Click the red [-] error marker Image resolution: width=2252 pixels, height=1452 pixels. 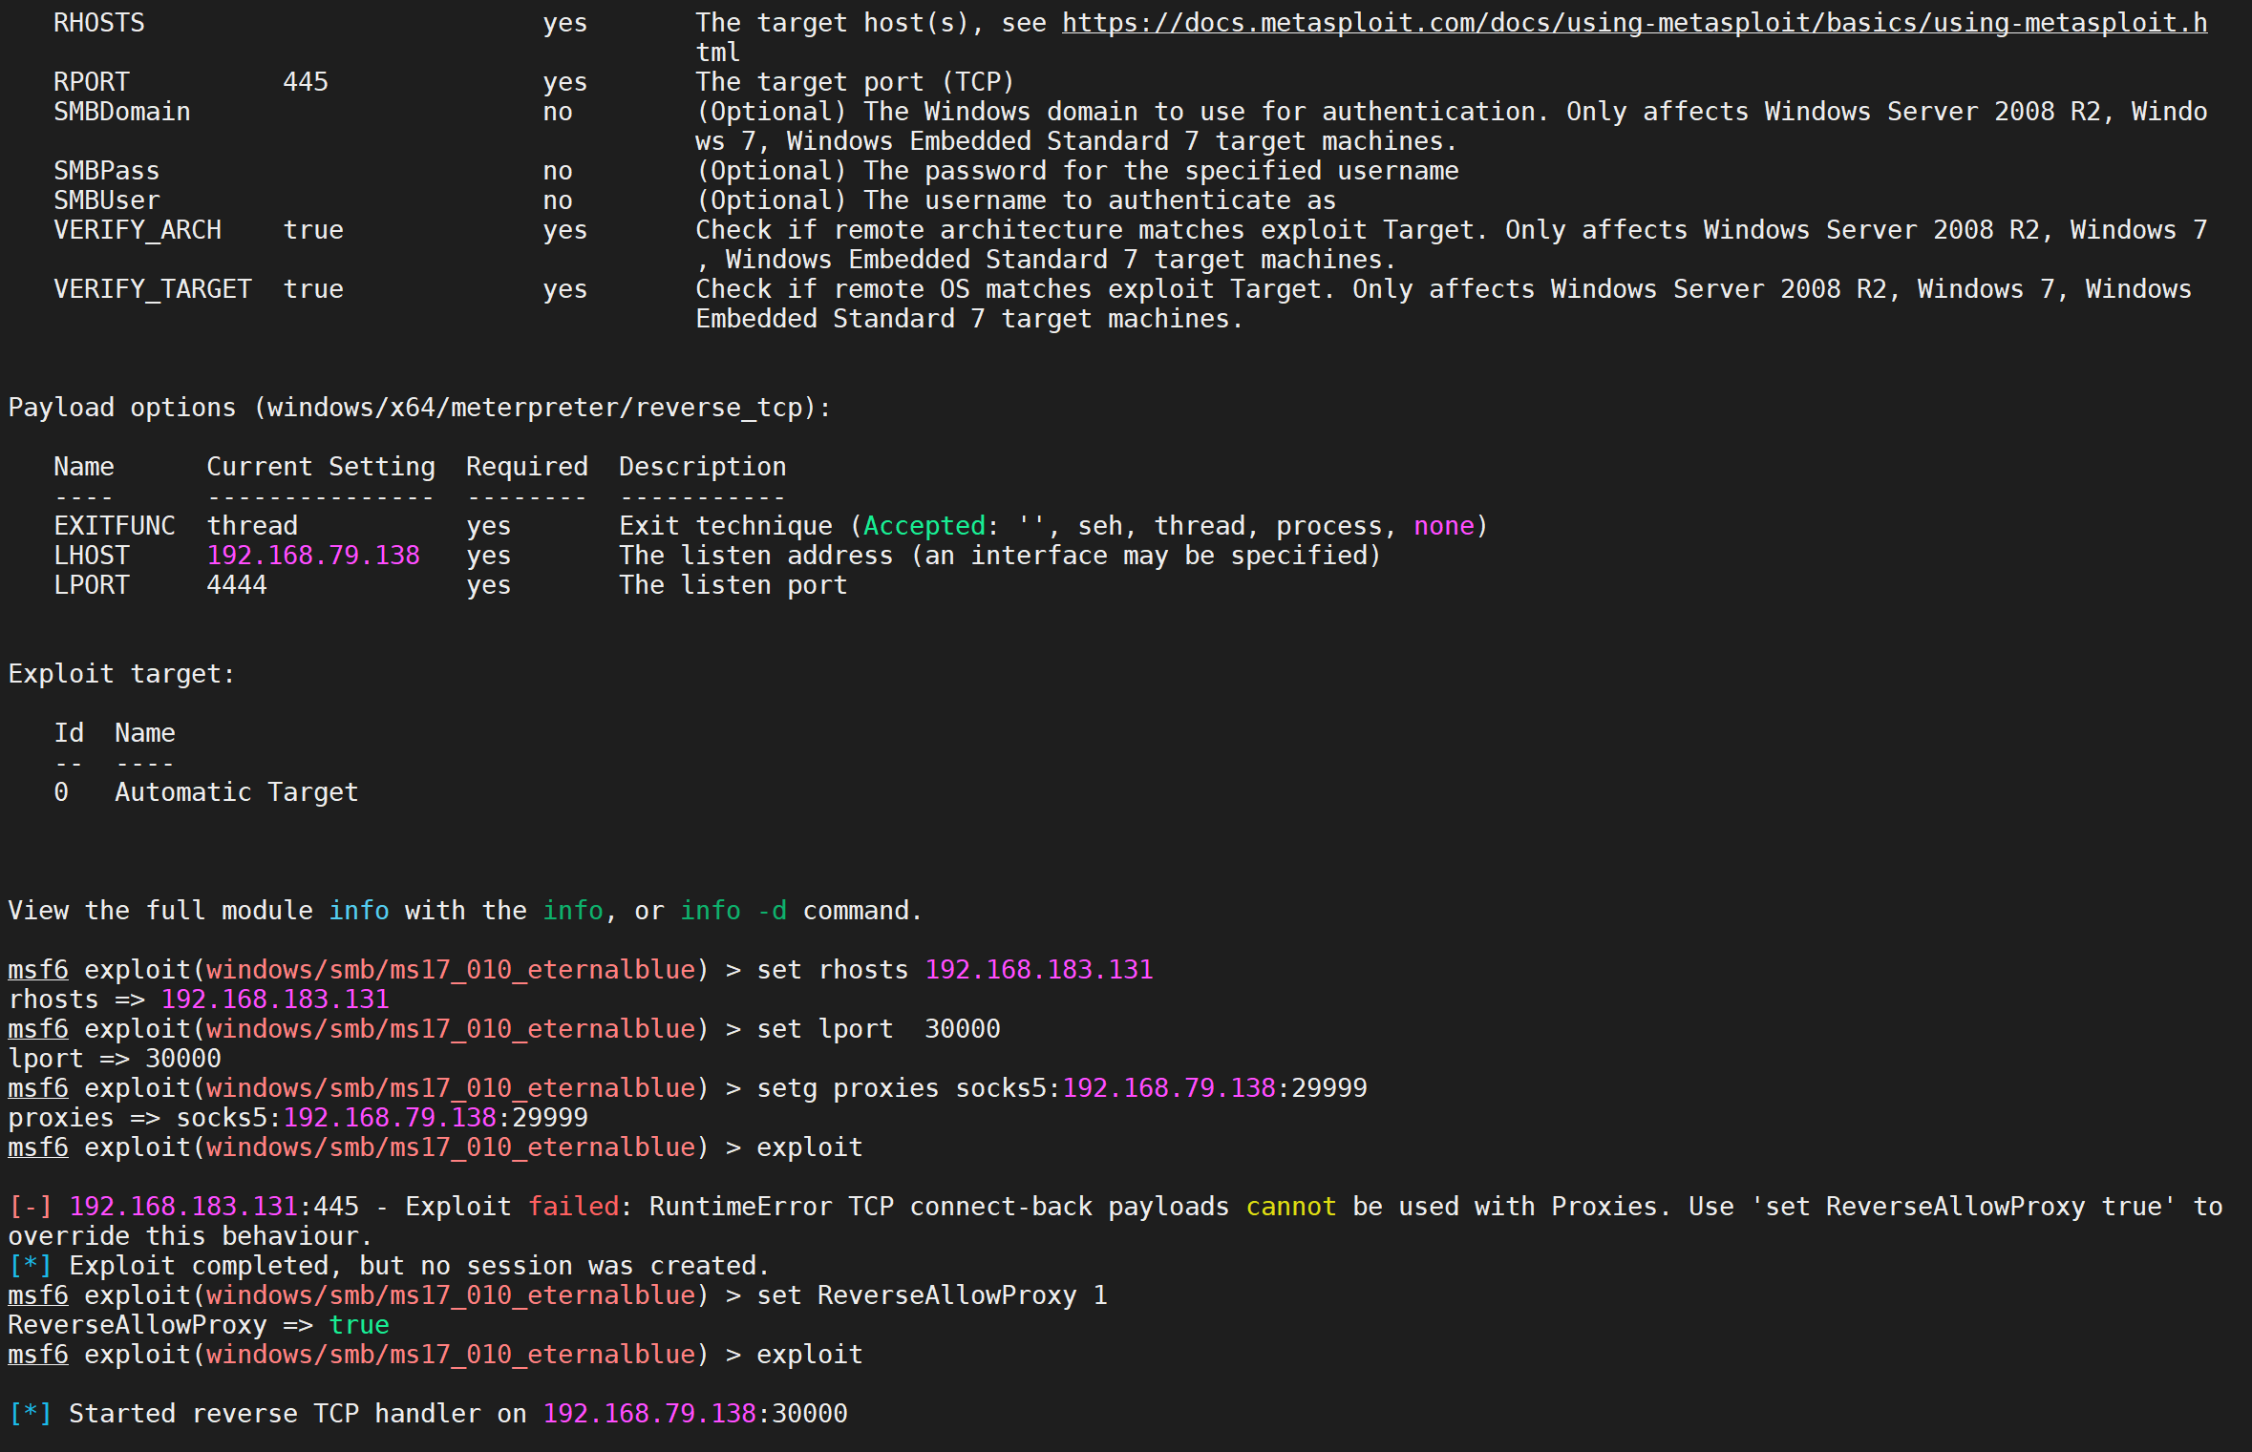pyautogui.click(x=30, y=1207)
